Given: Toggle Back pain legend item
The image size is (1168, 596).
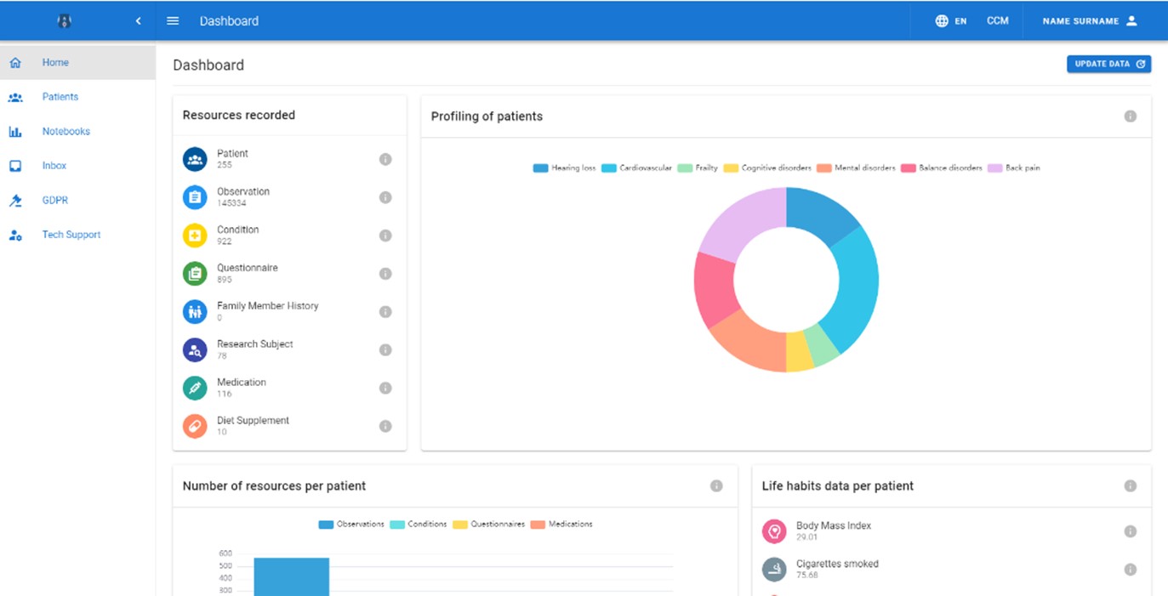Looking at the screenshot, I should tap(1014, 168).
